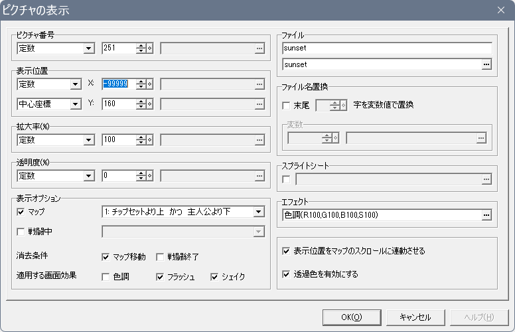Adjust 変数 number spinner in ファイル名置換
The height and width of the screenshot is (332, 515).
[x=327, y=138]
